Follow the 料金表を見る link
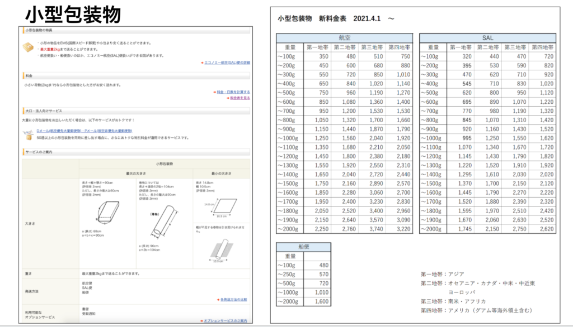 [240, 98]
